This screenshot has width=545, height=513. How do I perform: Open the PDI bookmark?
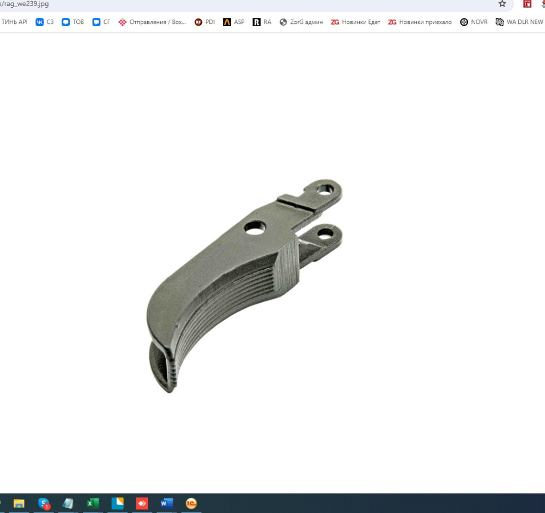pos(205,22)
